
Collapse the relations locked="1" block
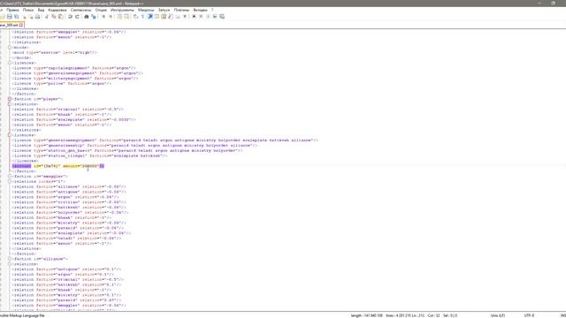10,181
